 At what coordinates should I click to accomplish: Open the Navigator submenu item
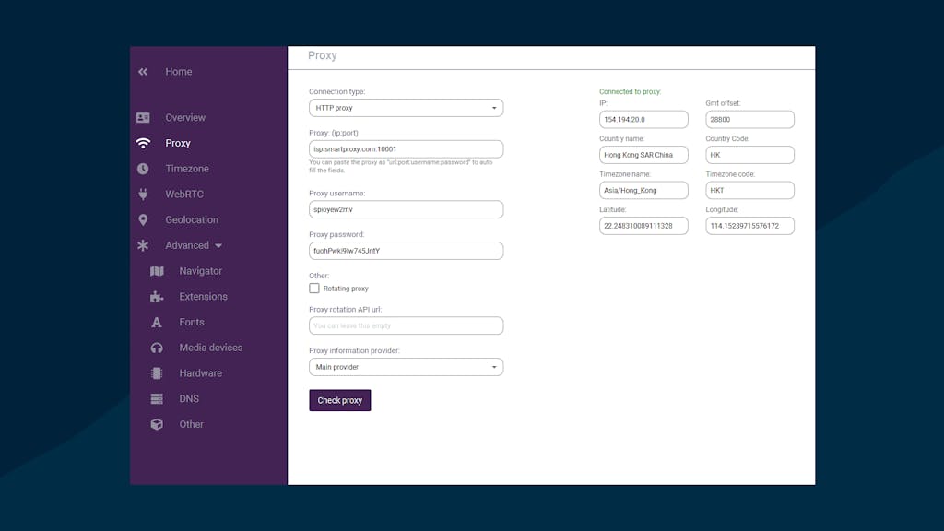coord(200,271)
